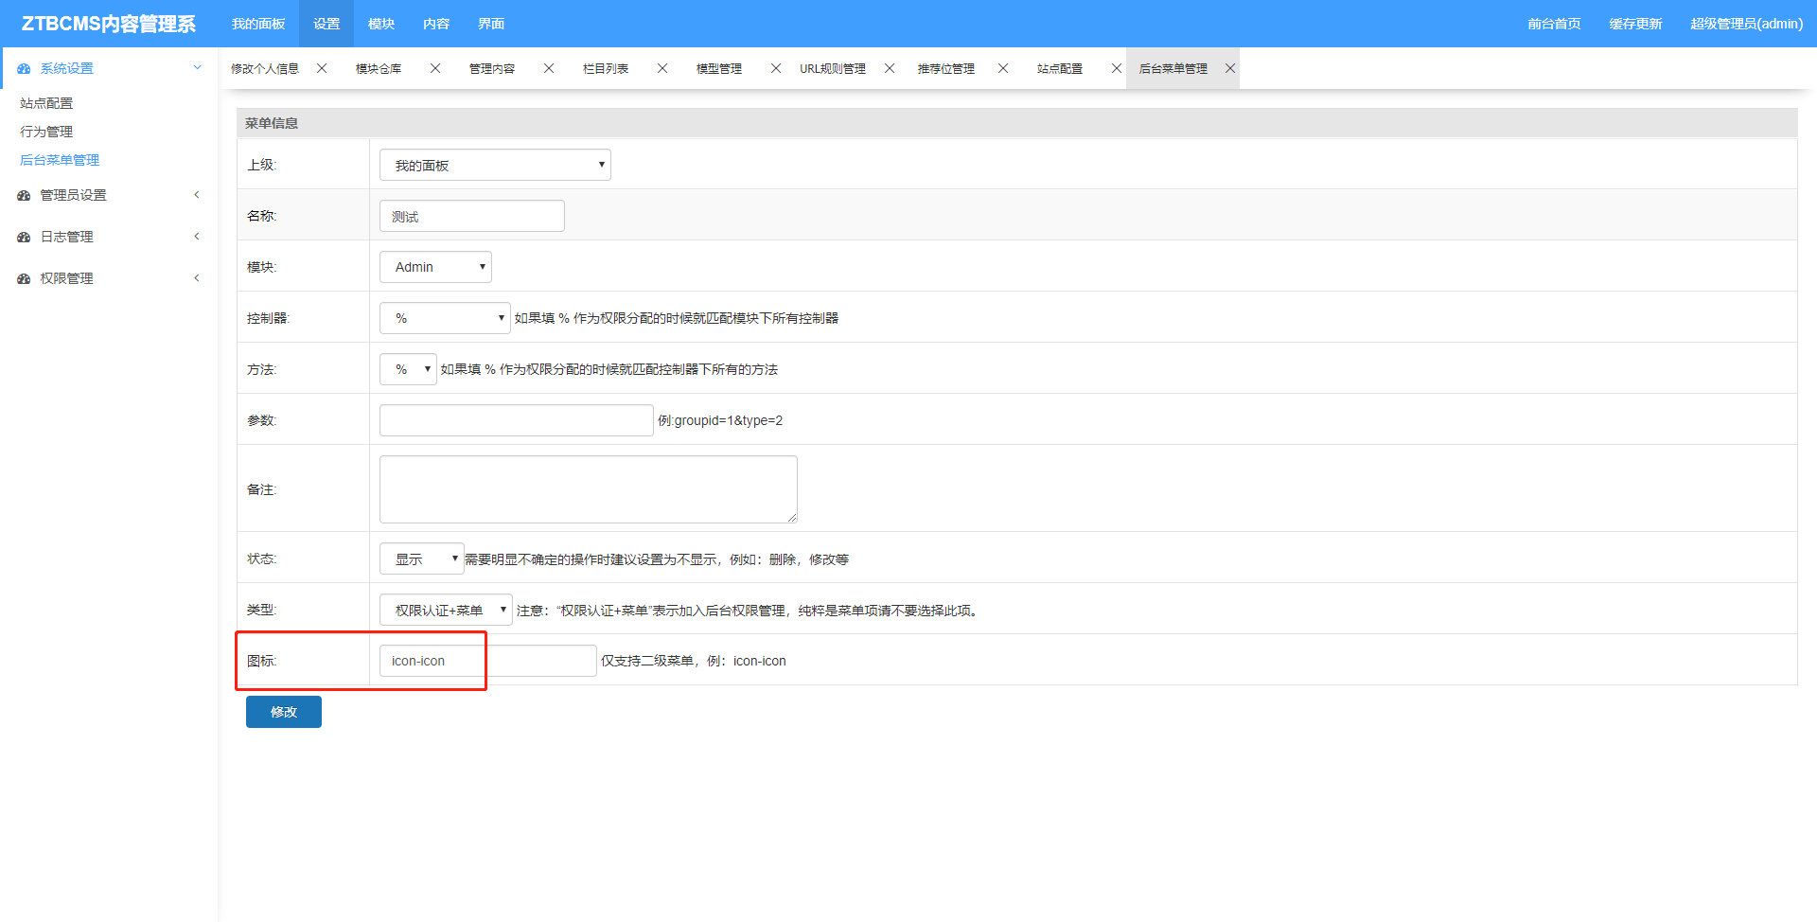
Task: Open the 类型 dropdown showing 权限认证+菜单
Action: 446,610
